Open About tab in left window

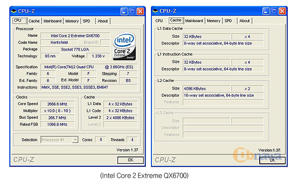[x=103, y=21]
